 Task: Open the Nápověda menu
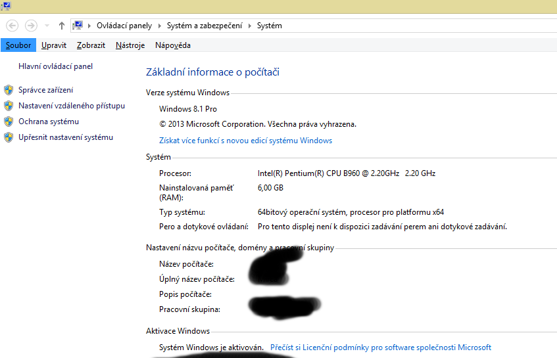point(173,45)
